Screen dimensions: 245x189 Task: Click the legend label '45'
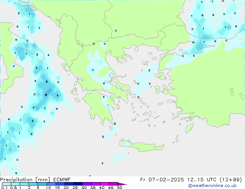[x=111, y=187]
